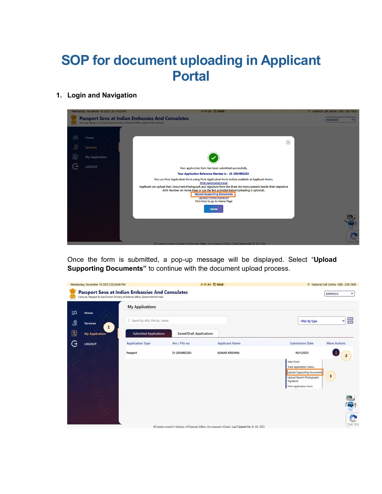Click the More Actions column header
This screenshot has width=382, height=494.
[336, 343]
